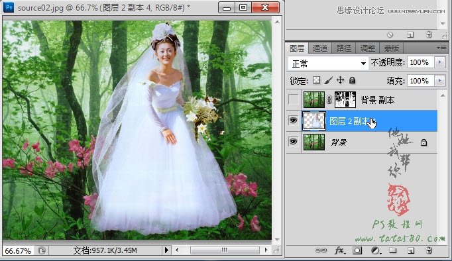The width and height of the screenshot is (452, 261).
Task: Click the canvas vertical scrollbar up arrow
Action: pos(277,22)
